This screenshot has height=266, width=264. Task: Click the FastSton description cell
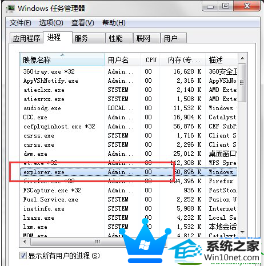point(222,190)
